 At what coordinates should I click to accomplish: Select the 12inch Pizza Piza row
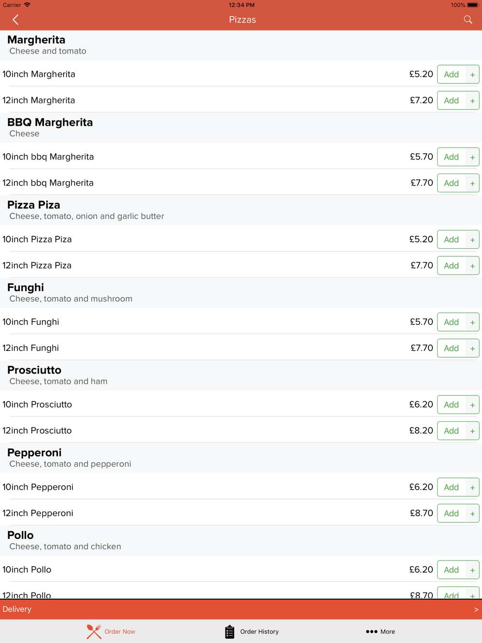pos(241,265)
